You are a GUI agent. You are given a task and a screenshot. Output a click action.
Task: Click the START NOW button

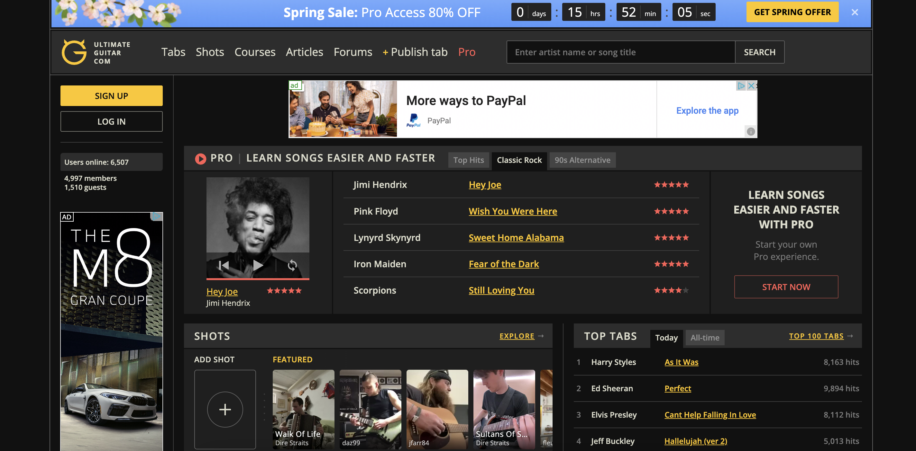pyautogui.click(x=786, y=287)
